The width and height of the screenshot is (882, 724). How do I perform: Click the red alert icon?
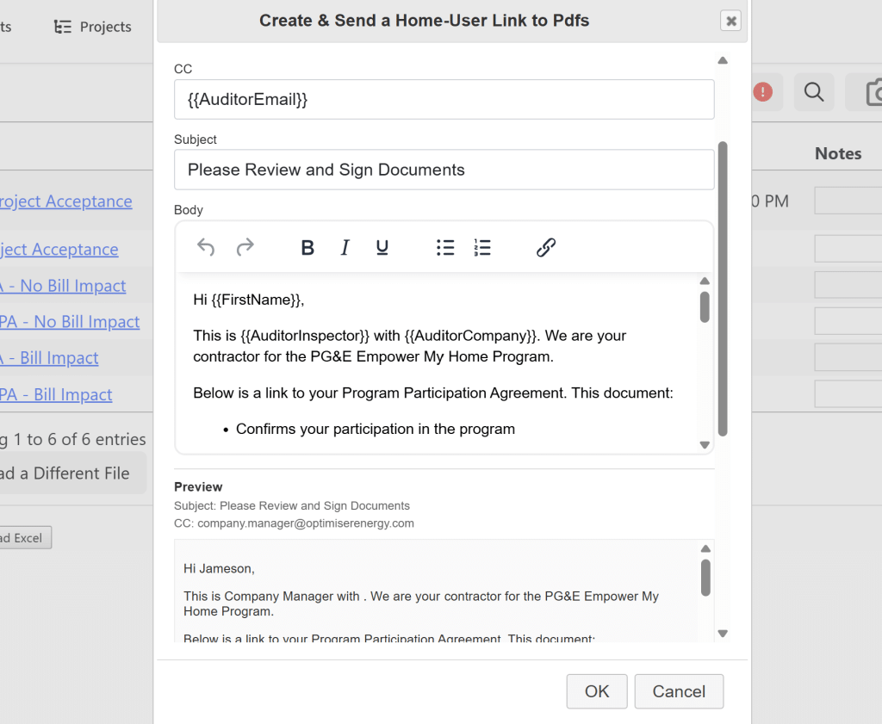click(763, 91)
